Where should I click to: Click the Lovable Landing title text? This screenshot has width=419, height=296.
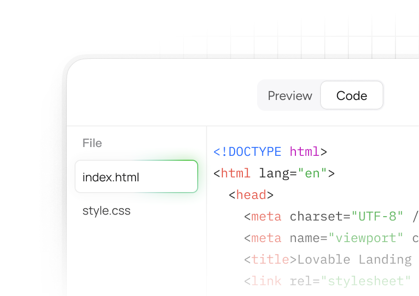point(354,260)
